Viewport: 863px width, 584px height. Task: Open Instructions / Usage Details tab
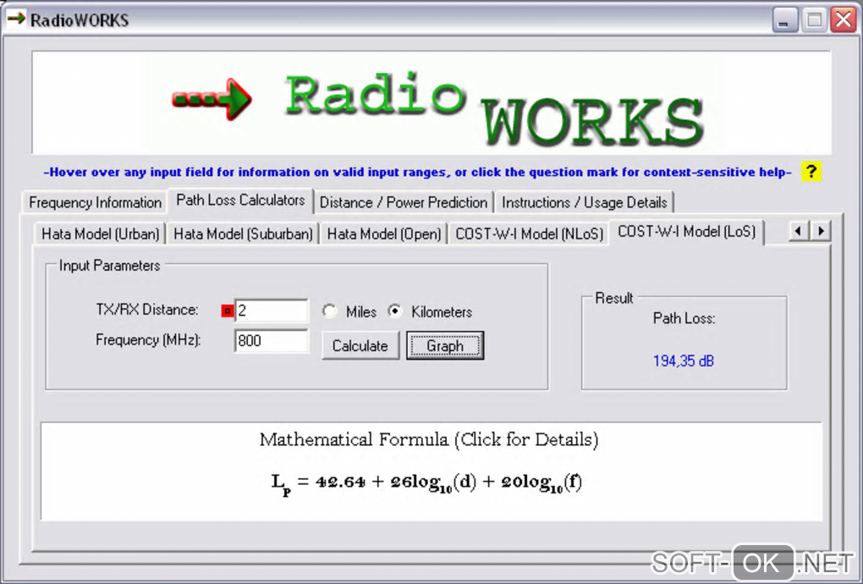coord(584,202)
